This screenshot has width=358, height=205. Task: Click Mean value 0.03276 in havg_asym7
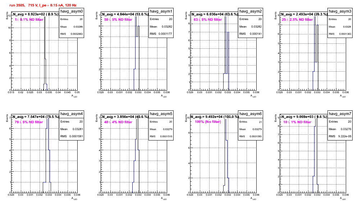(x=346, y=129)
